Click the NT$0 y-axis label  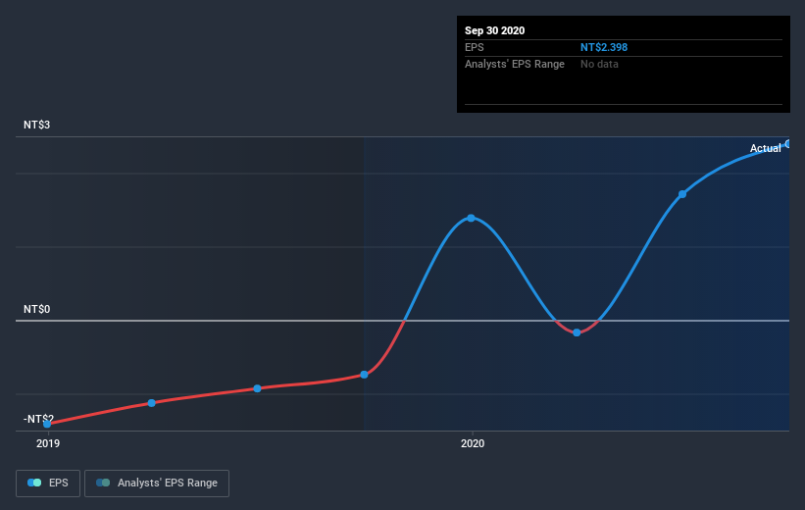36,309
